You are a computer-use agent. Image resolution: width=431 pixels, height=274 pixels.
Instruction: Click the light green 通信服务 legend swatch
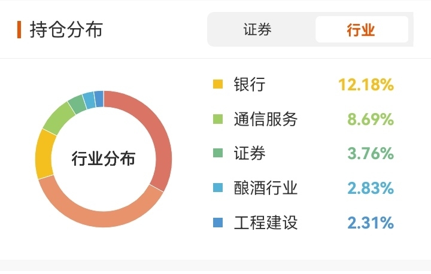[218, 119]
